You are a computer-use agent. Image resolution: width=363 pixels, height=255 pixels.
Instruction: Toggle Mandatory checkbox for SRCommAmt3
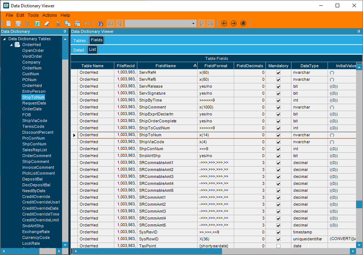tap(279, 212)
